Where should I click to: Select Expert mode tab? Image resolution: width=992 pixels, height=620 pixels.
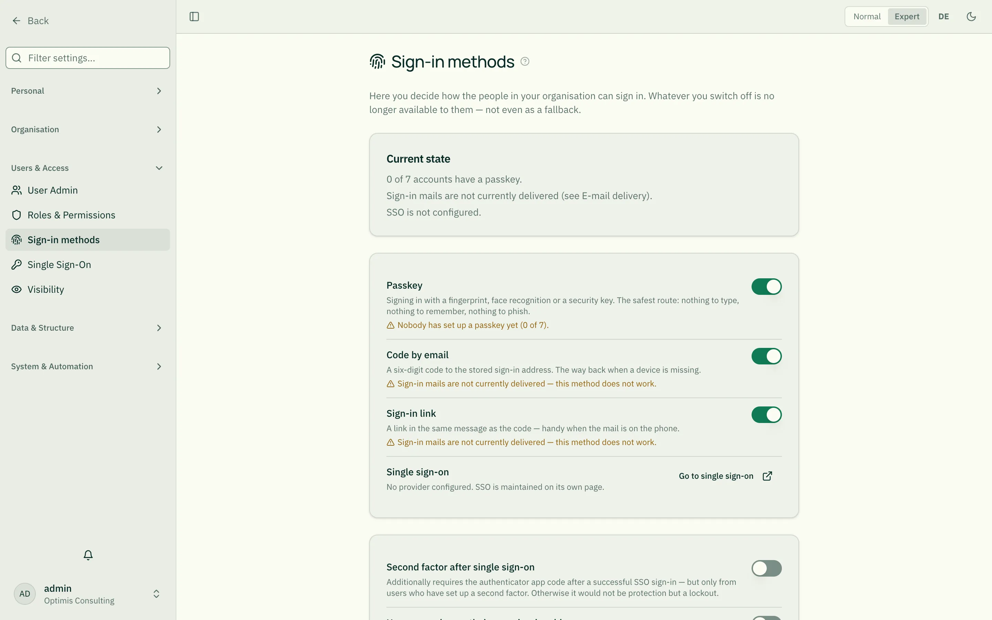pos(907,17)
